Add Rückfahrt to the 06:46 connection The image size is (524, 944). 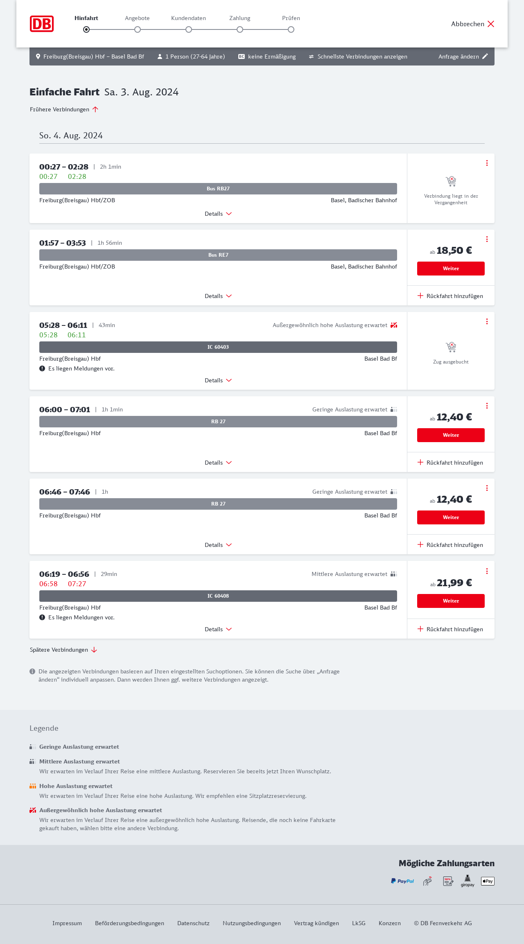[450, 545]
